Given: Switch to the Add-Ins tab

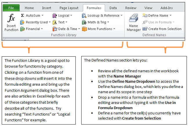Looking at the screenshot, I should 167,8.
